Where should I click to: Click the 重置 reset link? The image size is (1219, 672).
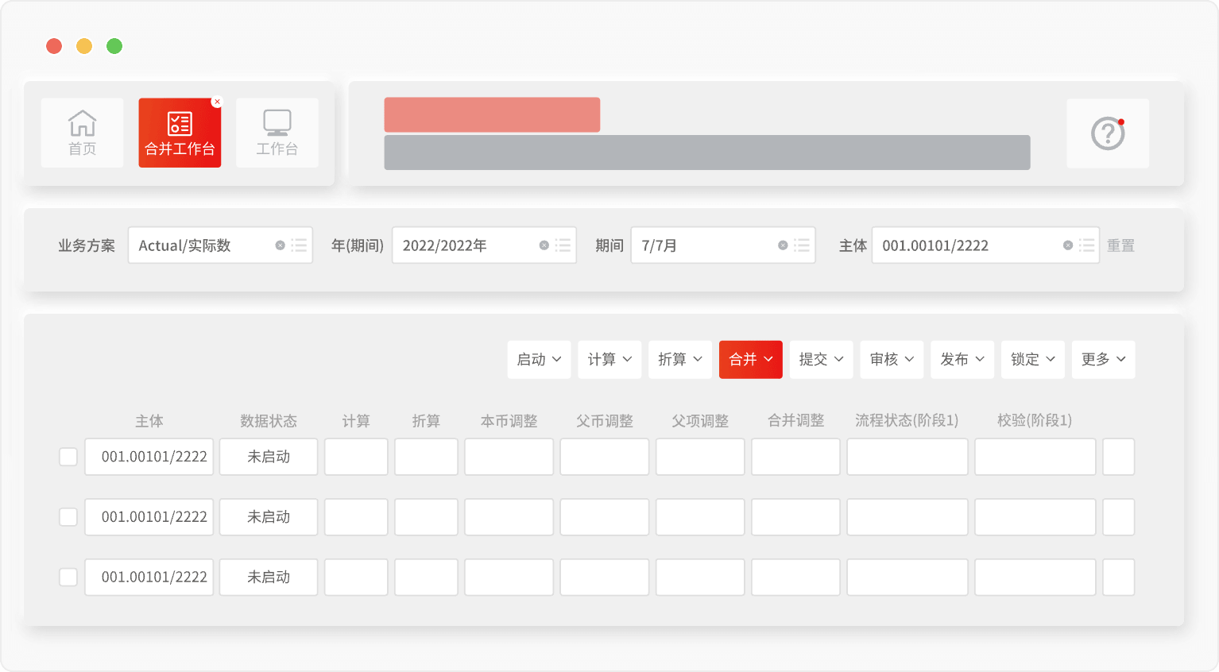[1120, 246]
